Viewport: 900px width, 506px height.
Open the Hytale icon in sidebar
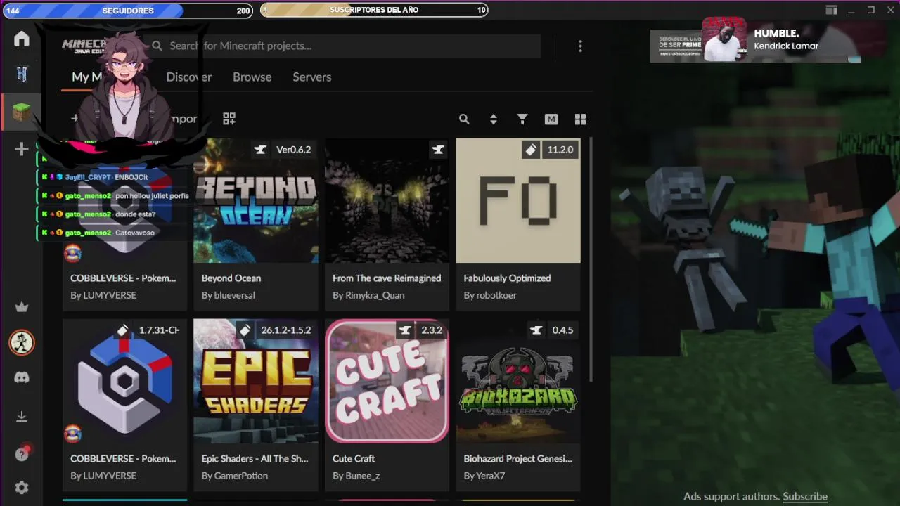(x=22, y=74)
